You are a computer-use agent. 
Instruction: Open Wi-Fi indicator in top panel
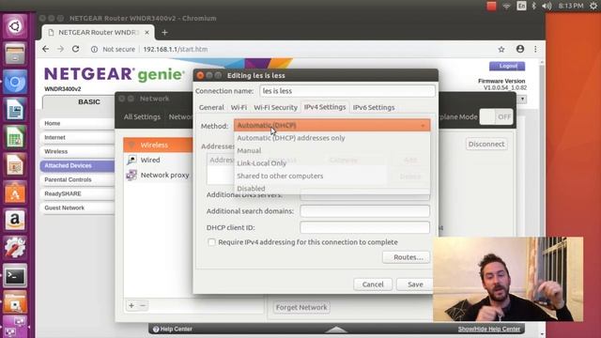(x=506, y=6)
